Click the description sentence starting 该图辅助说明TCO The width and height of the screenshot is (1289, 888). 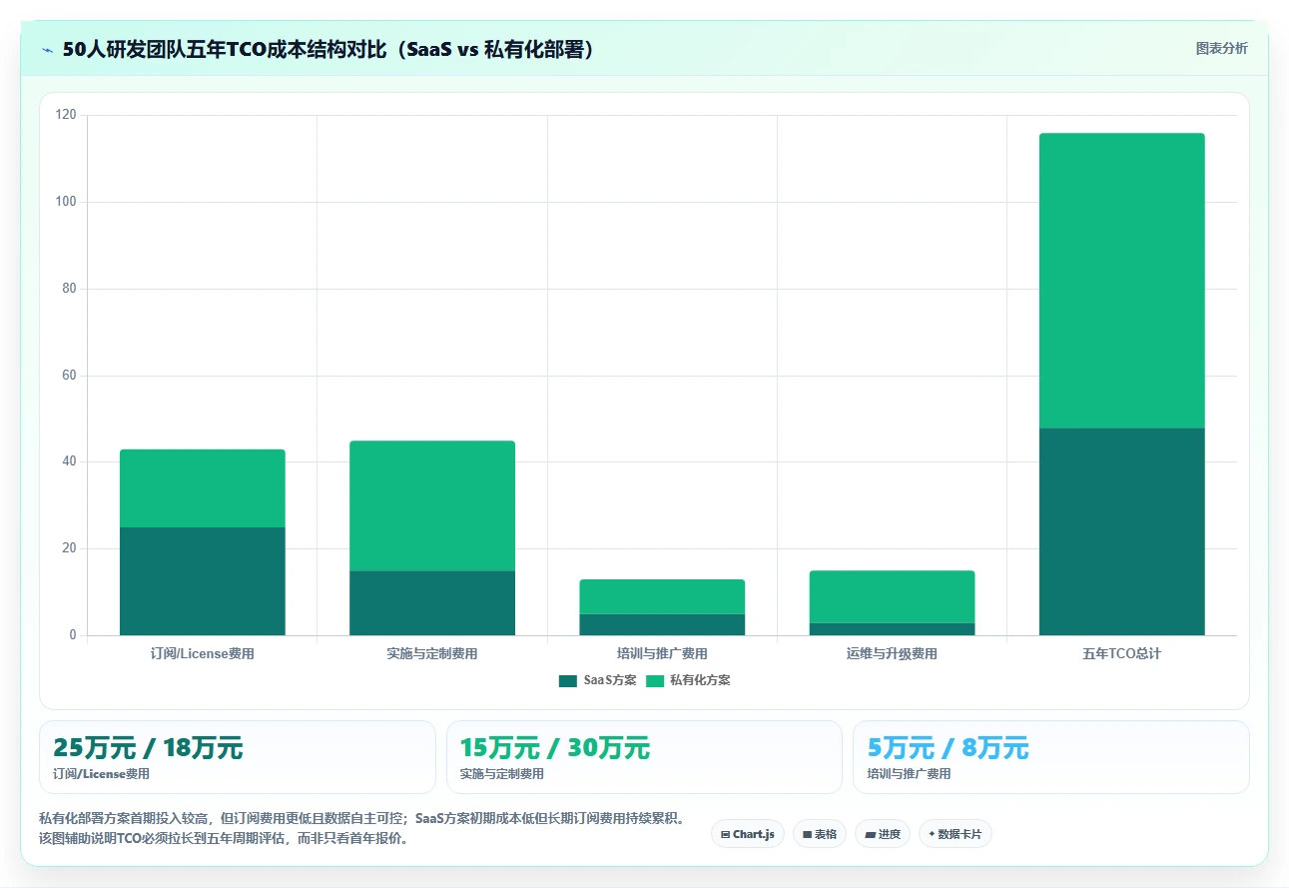tap(225, 838)
